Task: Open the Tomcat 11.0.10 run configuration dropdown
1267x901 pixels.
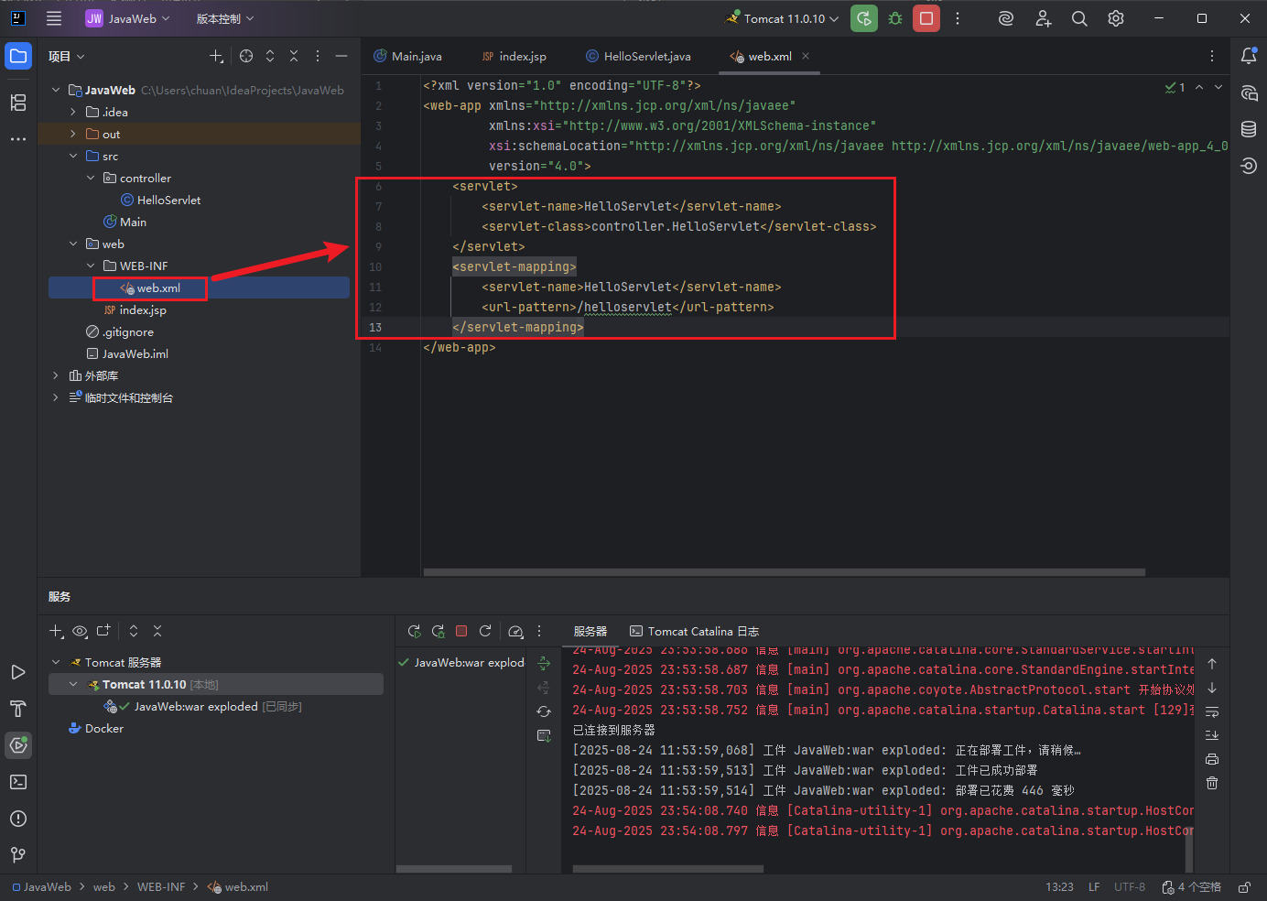Action: [783, 18]
